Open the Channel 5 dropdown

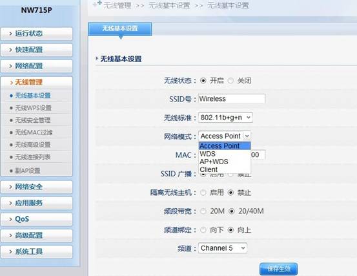click(223, 248)
